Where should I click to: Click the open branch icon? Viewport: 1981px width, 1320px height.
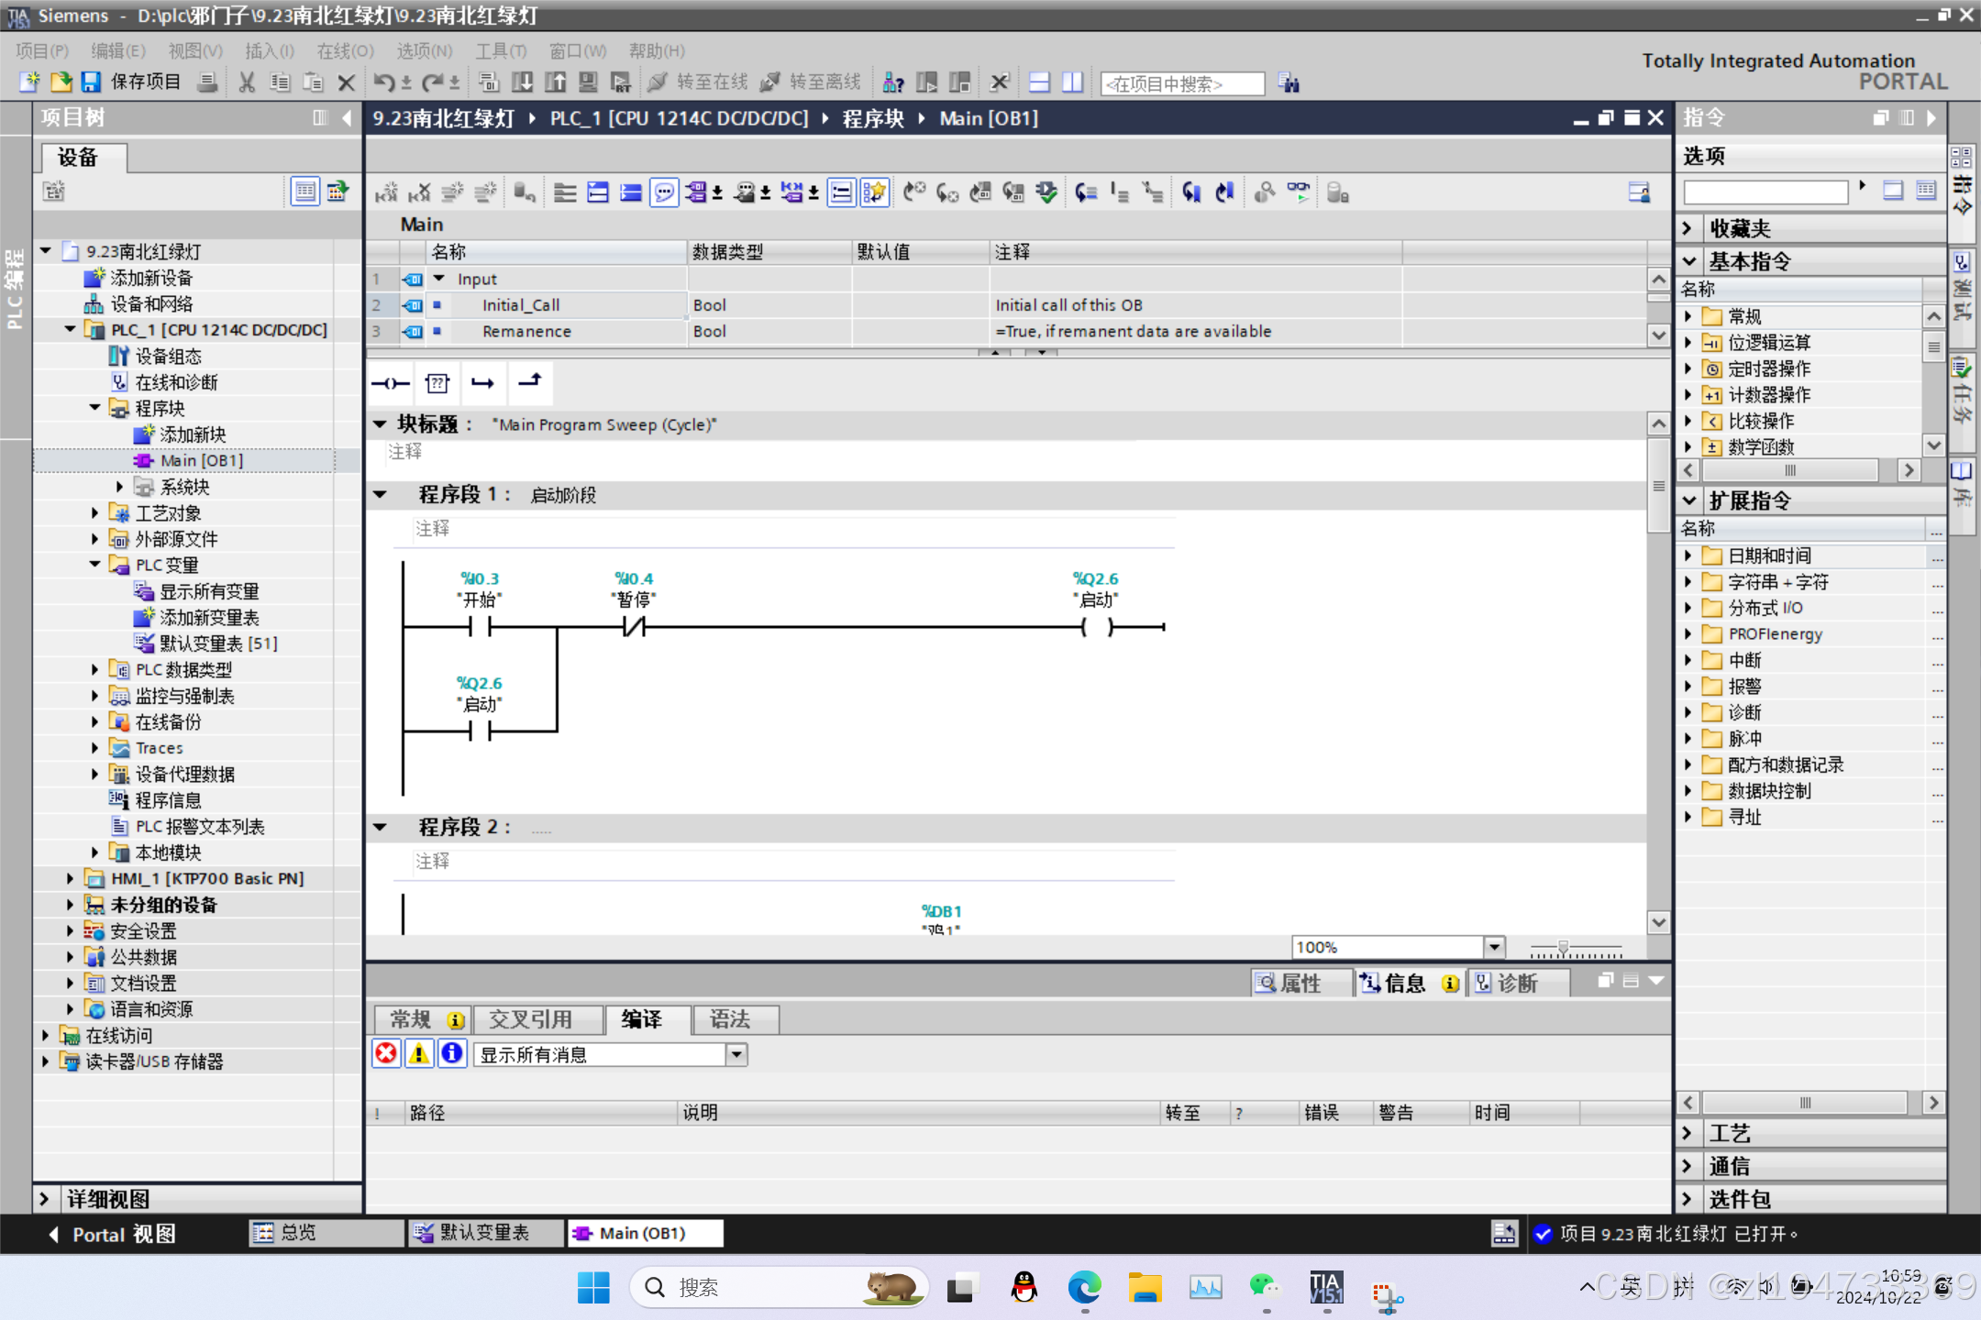coord(483,383)
